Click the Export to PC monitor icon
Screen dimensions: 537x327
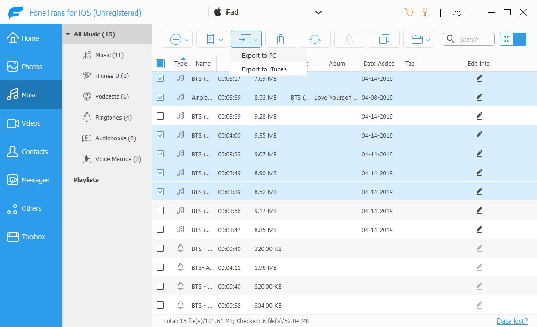[x=245, y=39]
